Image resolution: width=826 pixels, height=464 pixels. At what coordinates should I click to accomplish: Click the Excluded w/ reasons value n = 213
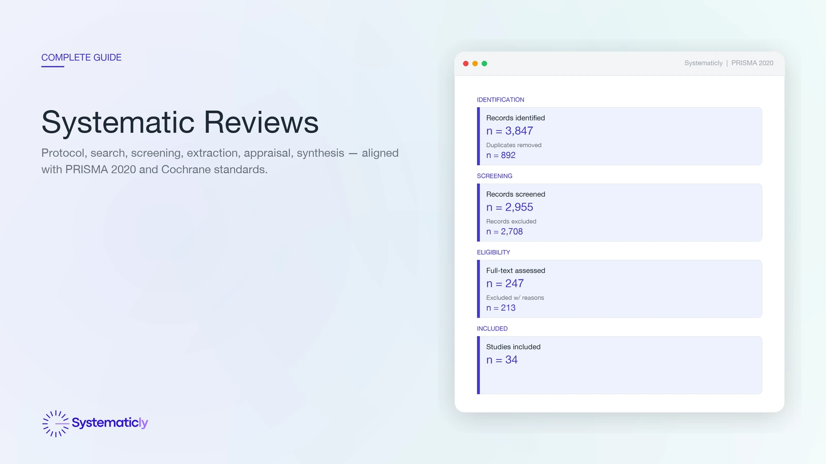(501, 308)
